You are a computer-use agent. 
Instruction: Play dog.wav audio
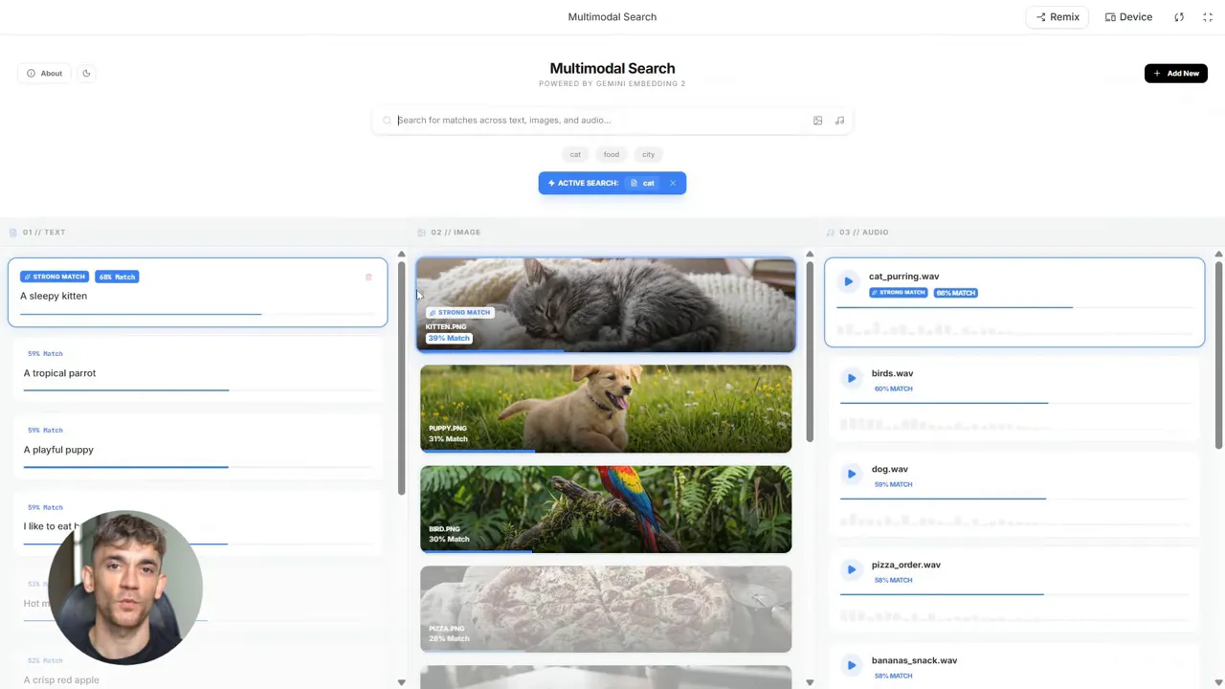coord(851,474)
